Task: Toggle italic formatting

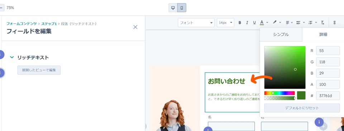Action: click(x=247, y=23)
